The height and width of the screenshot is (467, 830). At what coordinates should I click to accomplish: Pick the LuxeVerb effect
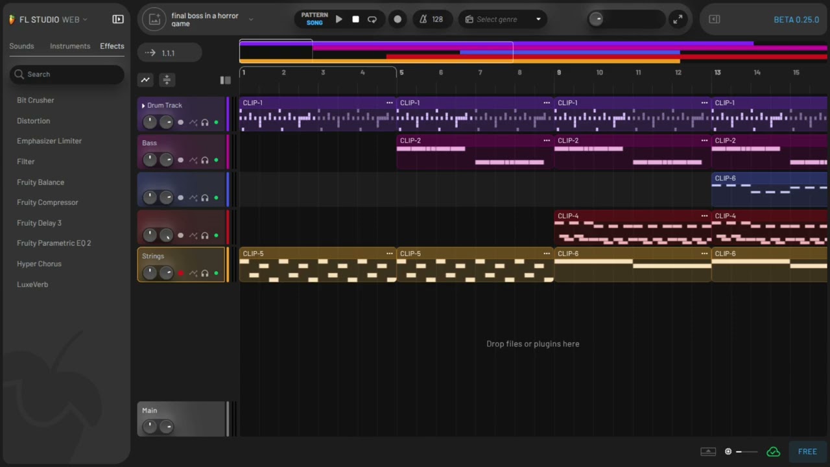[x=32, y=284]
